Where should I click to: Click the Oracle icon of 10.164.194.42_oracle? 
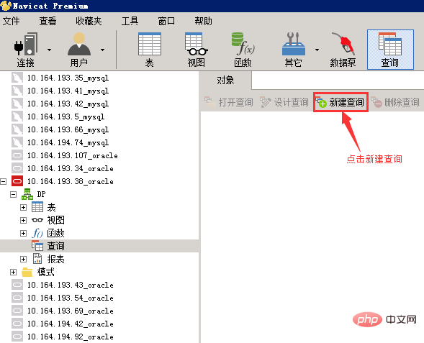pyautogui.click(x=17, y=324)
